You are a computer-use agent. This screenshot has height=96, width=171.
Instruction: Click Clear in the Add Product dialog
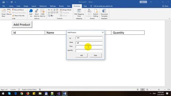coord(95,55)
